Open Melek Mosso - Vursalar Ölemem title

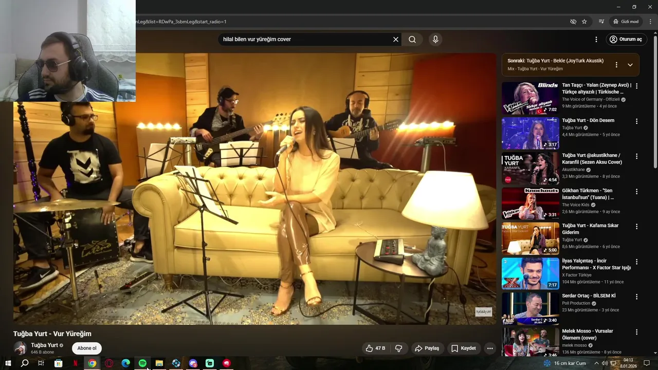click(x=587, y=335)
